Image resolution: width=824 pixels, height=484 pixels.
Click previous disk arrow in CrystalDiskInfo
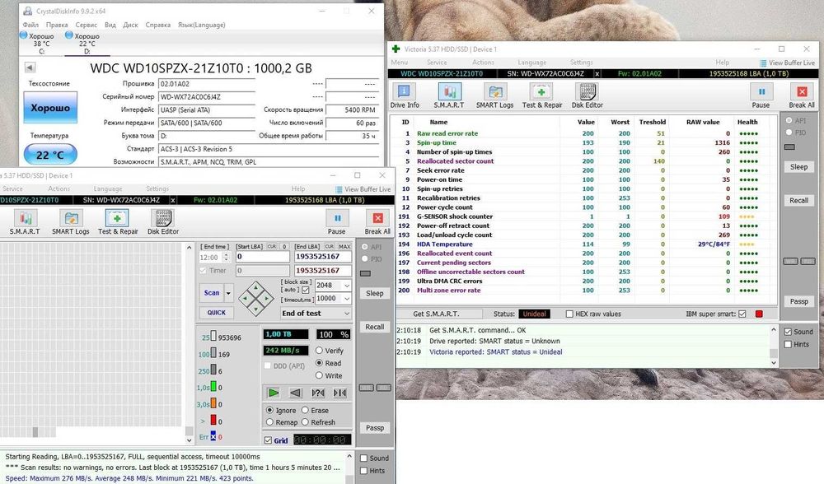pyautogui.click(x=30, y=67)
